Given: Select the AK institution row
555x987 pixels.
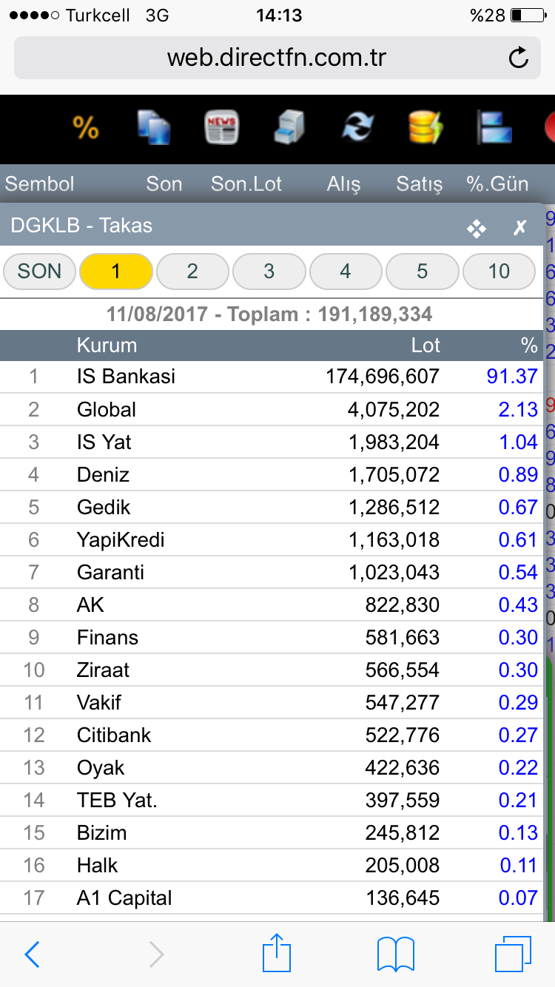Looking at the screenshot, I should pos(272,604).
